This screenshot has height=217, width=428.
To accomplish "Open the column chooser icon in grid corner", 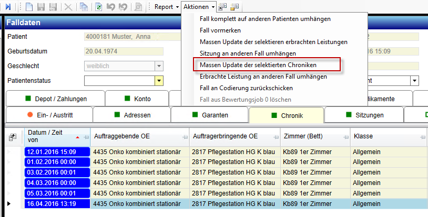I will point(13,137).
